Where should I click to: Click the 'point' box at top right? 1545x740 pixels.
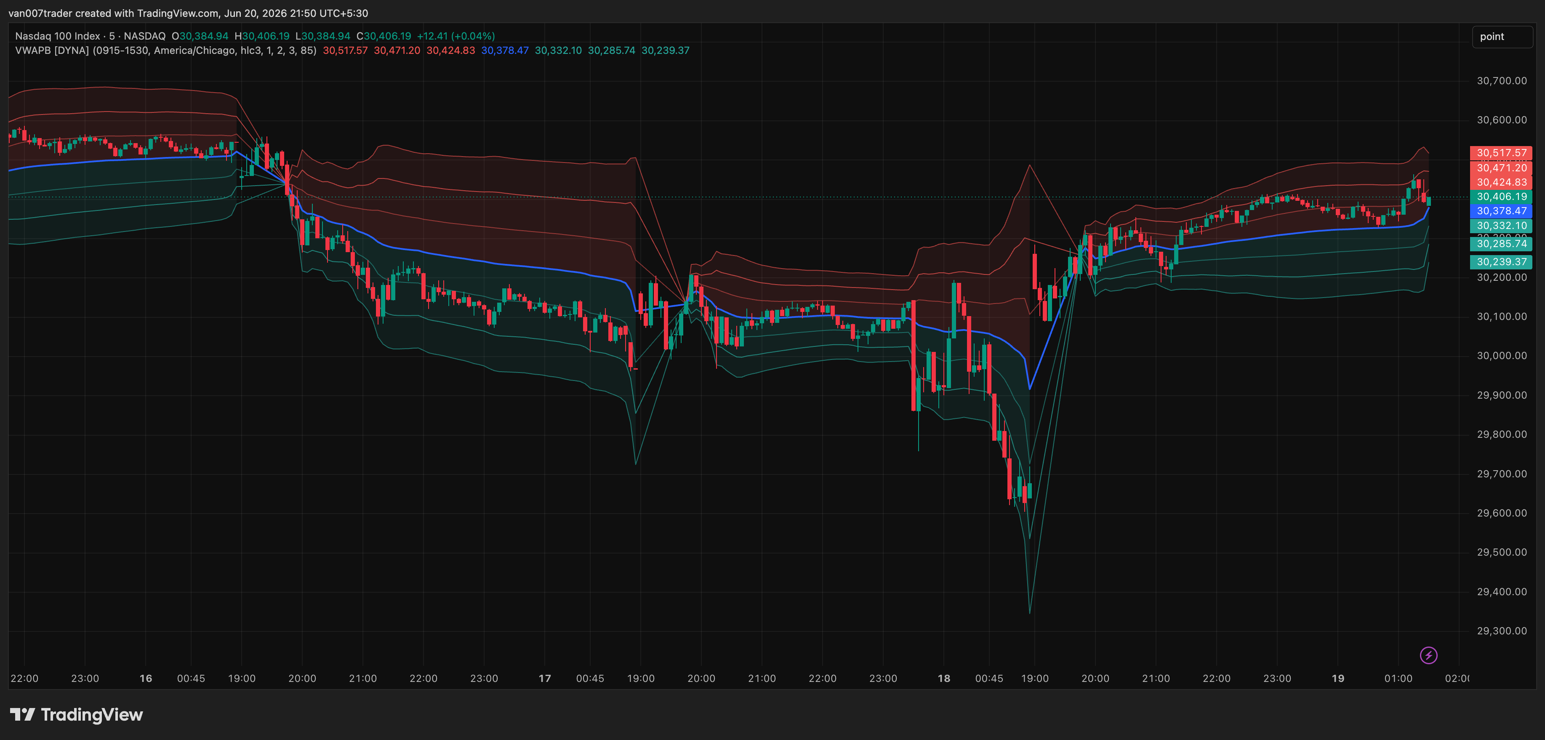tap(1502, 37)
